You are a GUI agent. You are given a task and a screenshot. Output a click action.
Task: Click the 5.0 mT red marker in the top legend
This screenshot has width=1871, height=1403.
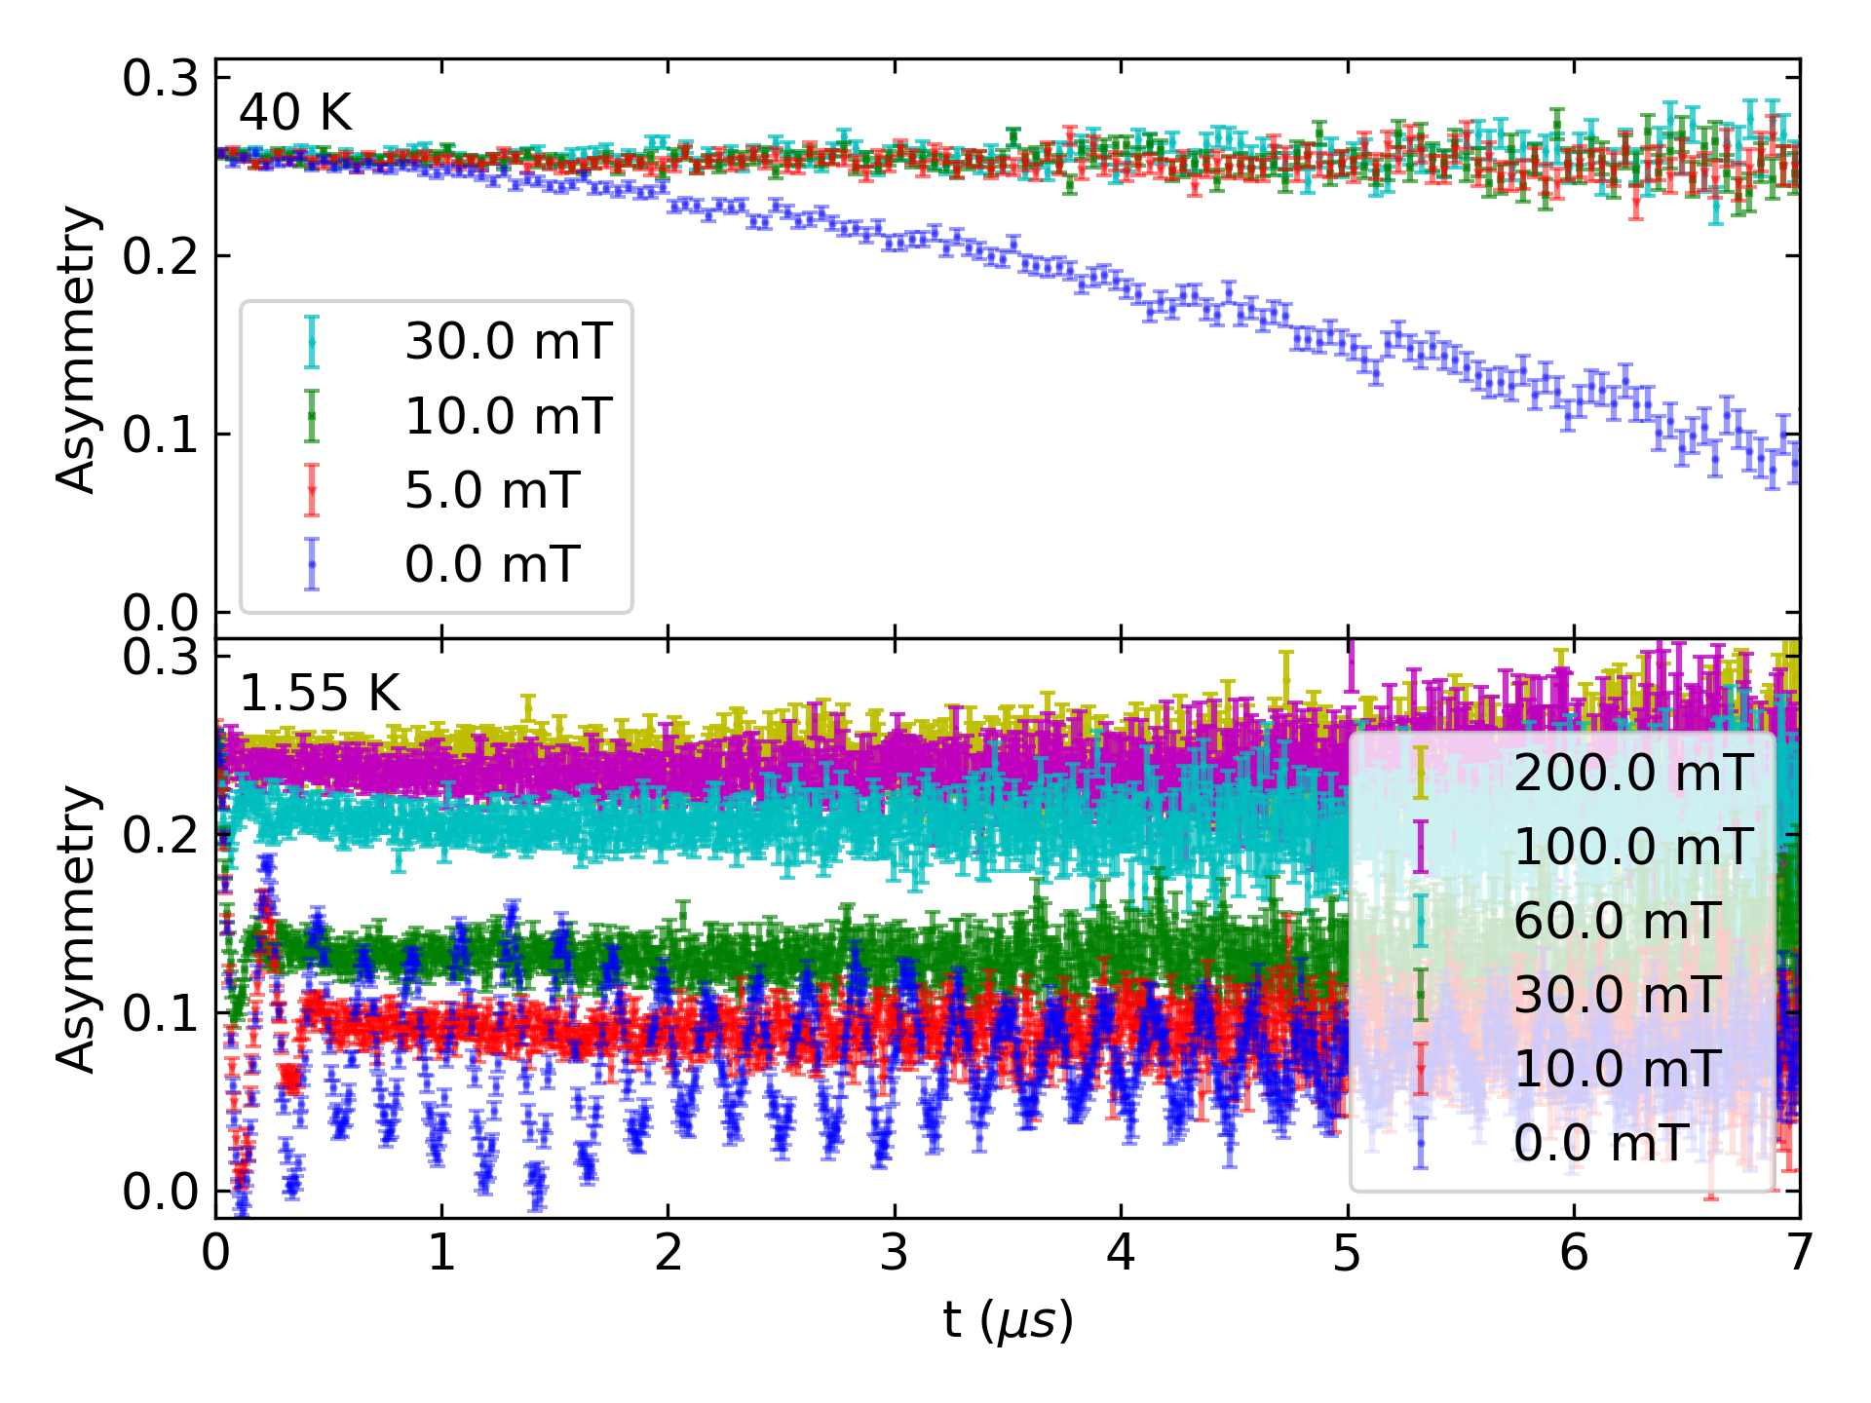tap(312, 490)
